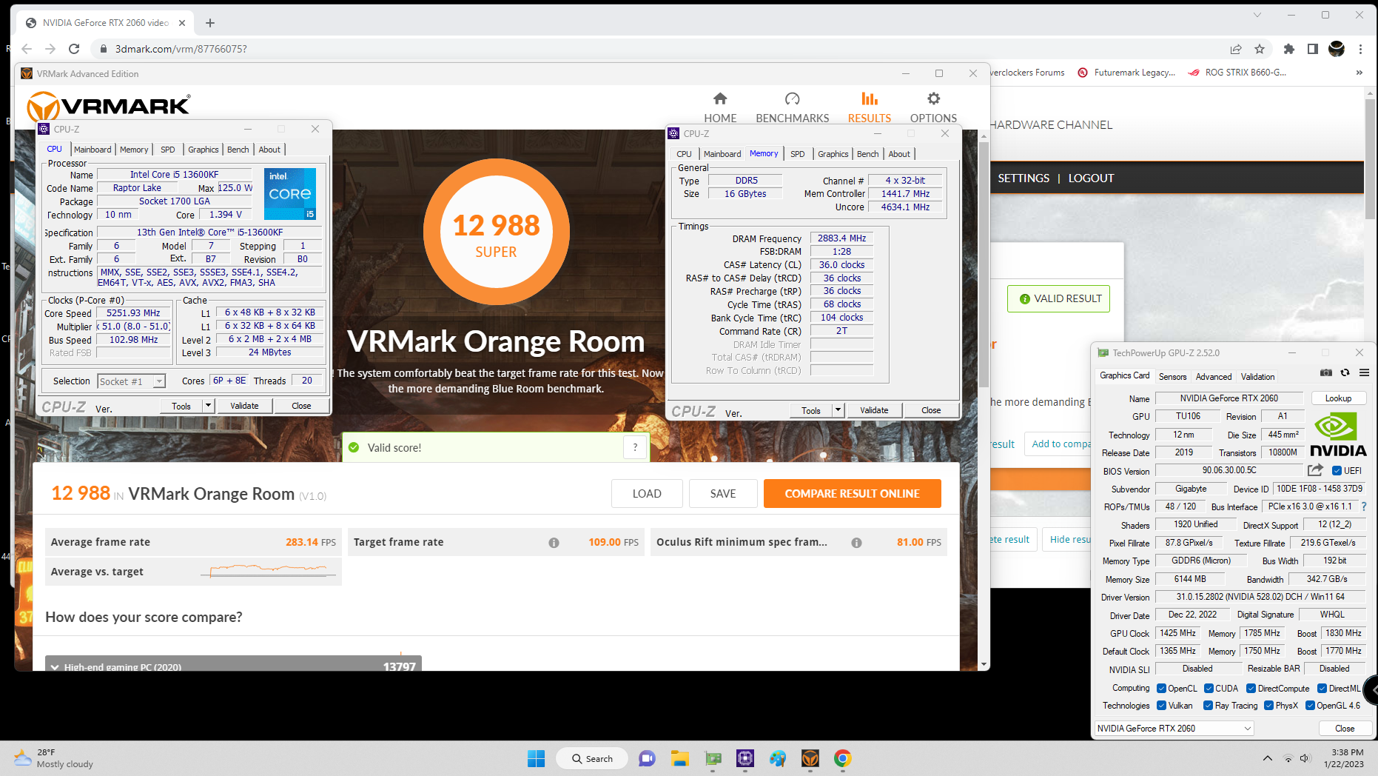Toggle DirectML checkbox
Screen dimensions: 1378x776
(1322, 689)
